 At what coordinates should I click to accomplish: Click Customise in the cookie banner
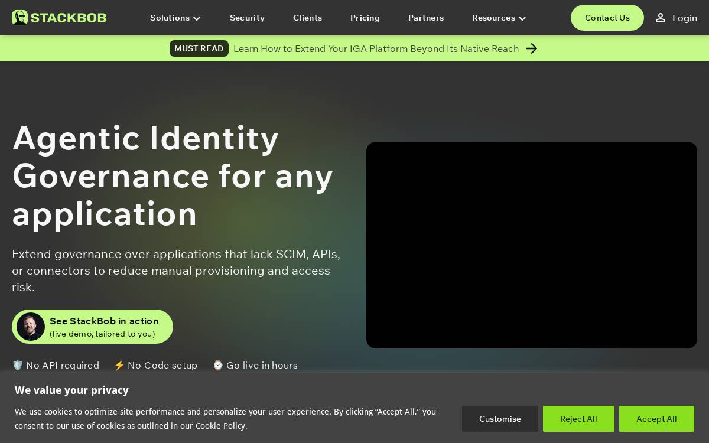coord(500,419)
